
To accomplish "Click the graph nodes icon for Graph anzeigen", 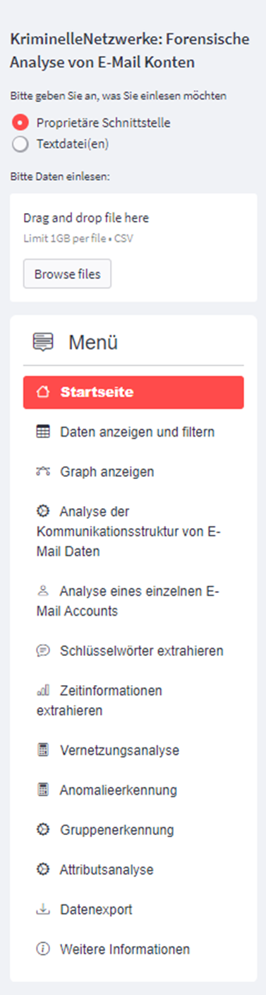I will 42,471.
